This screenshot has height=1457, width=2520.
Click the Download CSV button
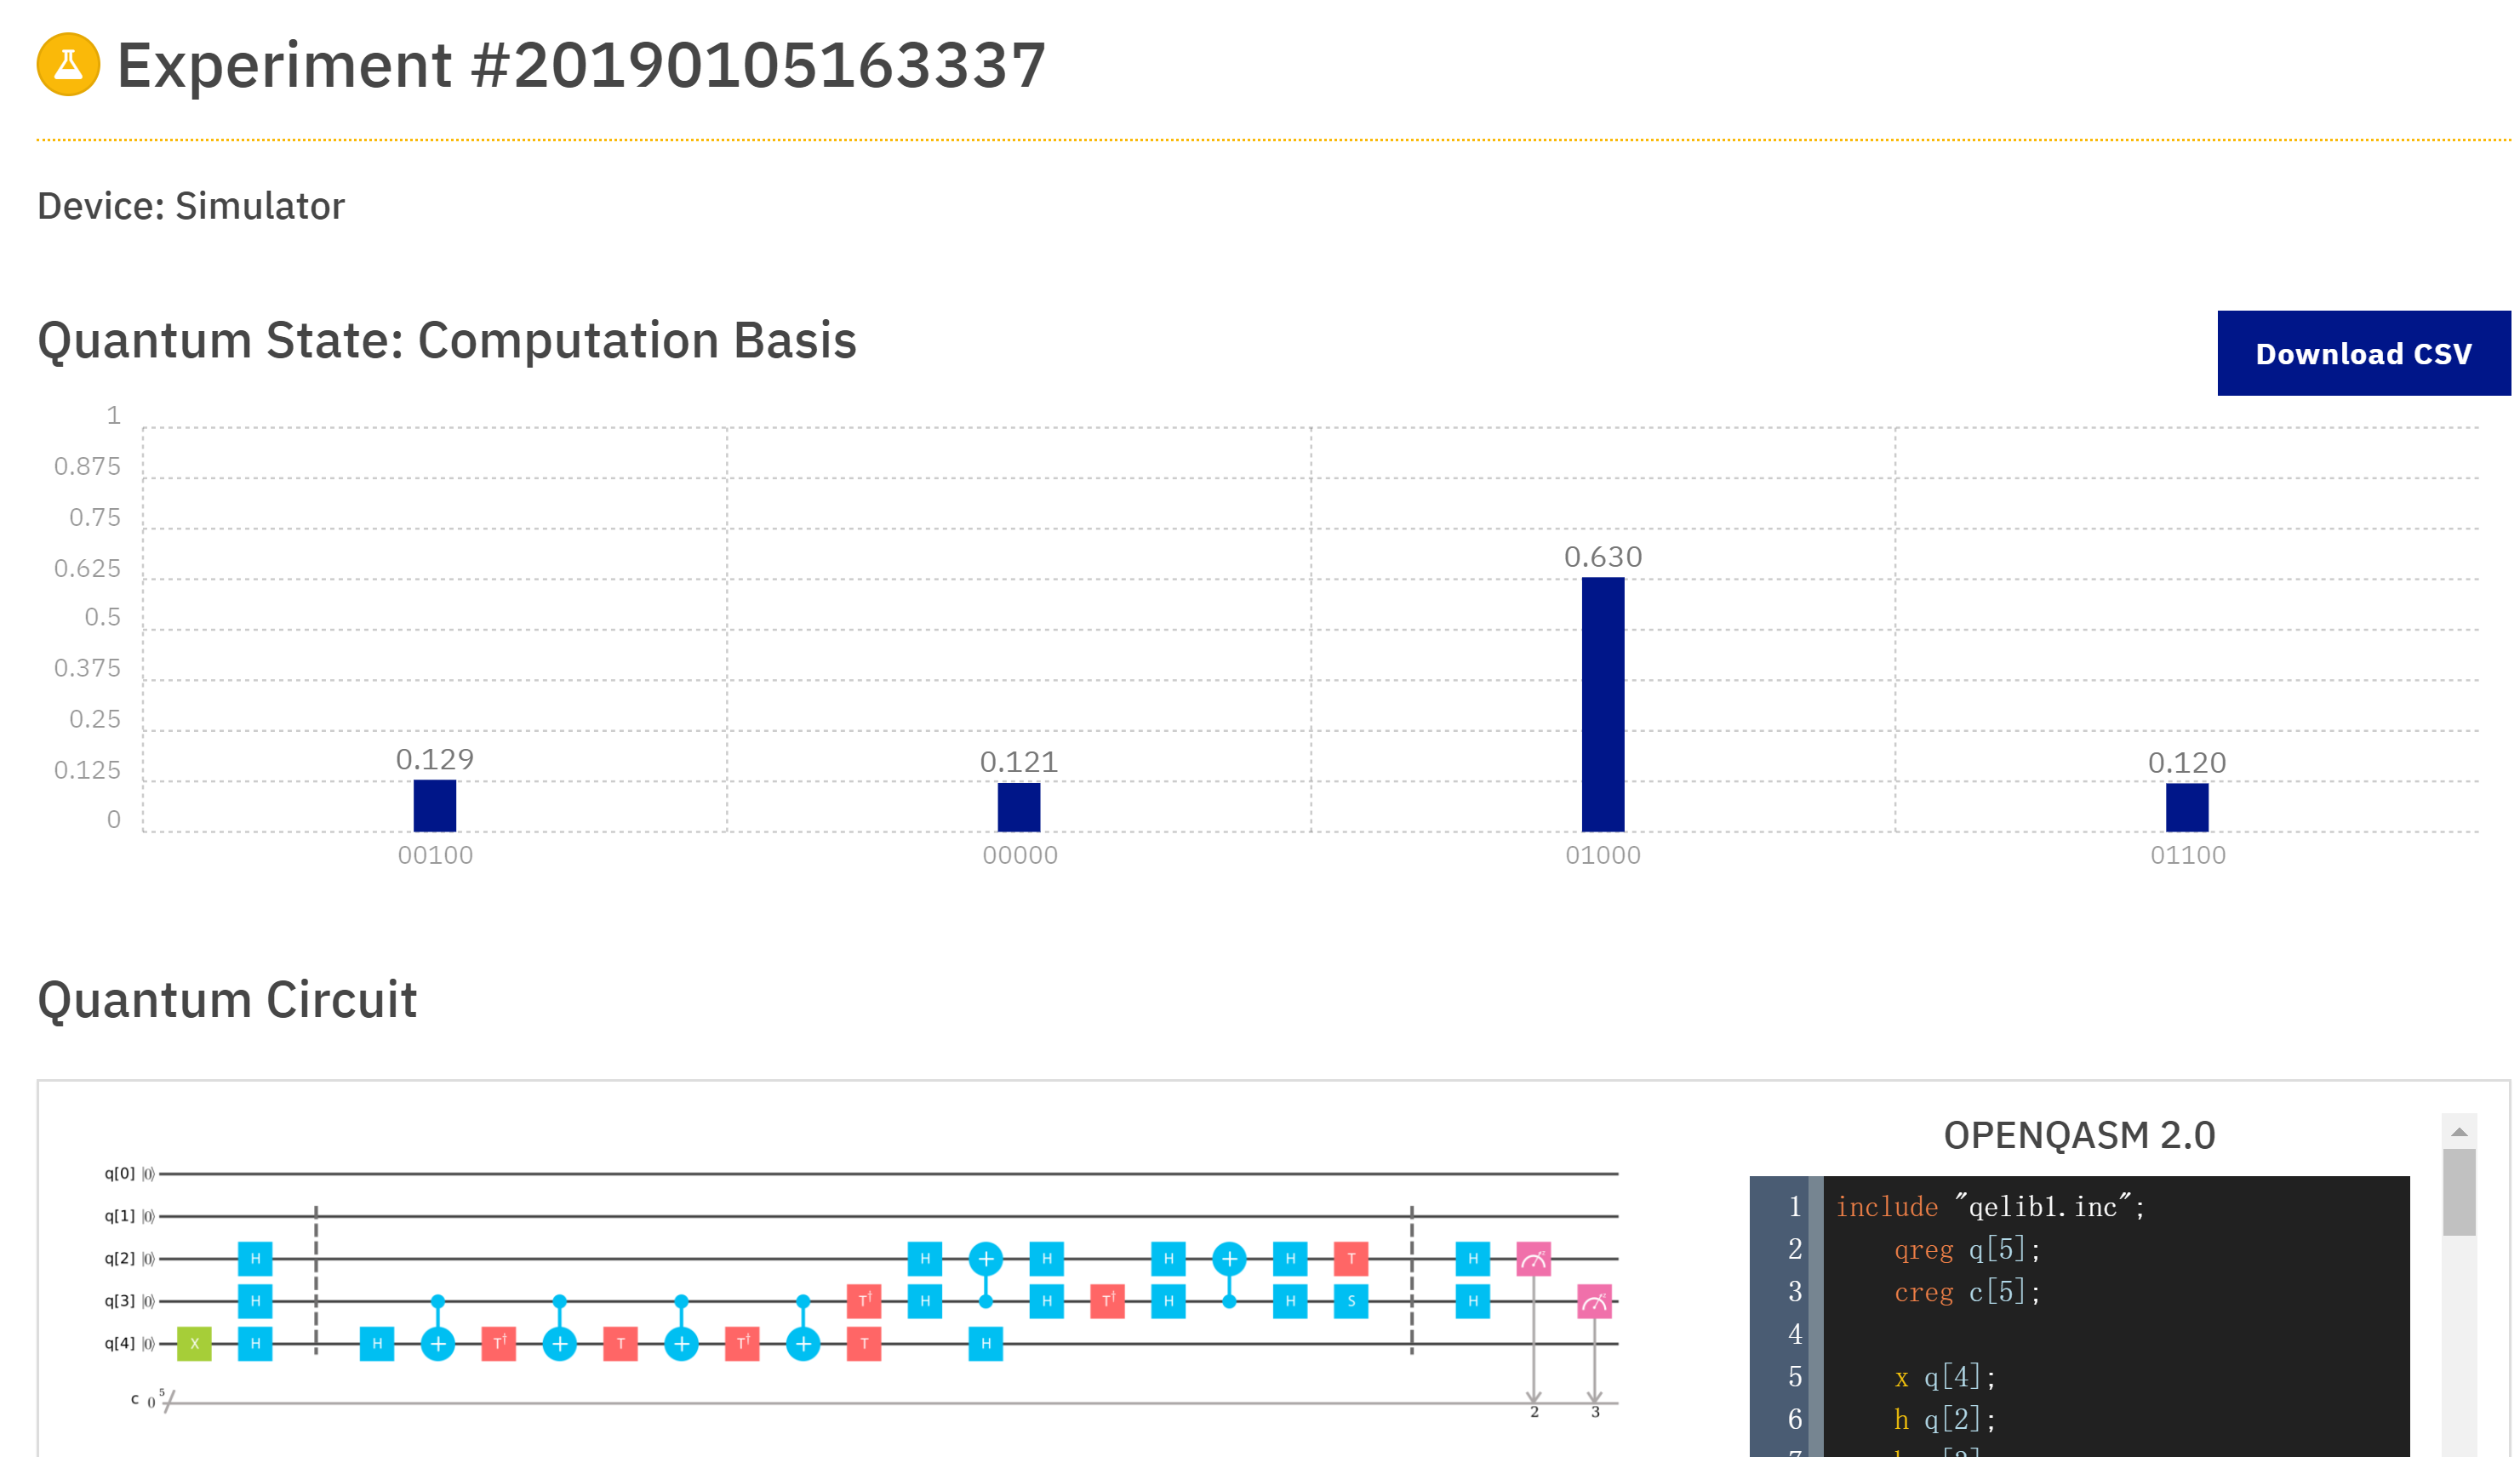pos(2363,353)
